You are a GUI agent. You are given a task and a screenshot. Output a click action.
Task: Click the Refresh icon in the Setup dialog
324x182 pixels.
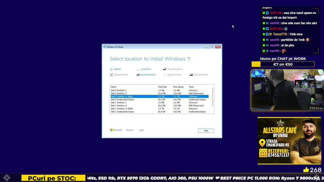coord(111,69)
